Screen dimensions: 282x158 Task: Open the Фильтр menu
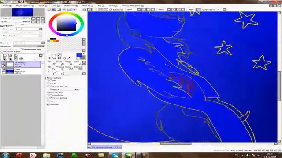click(88, 6)
